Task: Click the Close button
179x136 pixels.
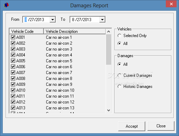Action: click(161, 126)
